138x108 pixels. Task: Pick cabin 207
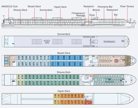[x=67, y=83]
